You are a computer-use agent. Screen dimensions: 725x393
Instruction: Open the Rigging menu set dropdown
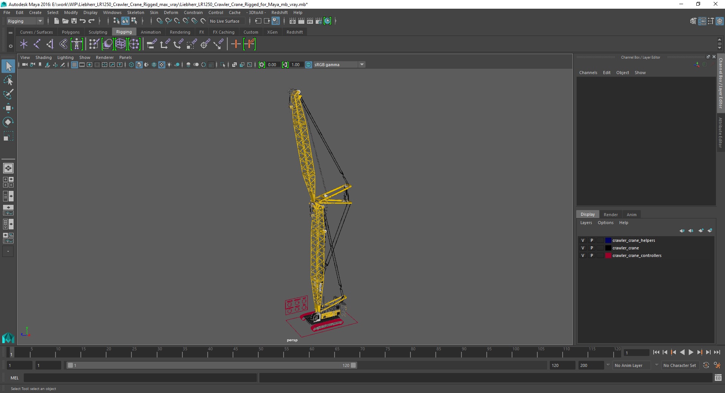[25, 21]
